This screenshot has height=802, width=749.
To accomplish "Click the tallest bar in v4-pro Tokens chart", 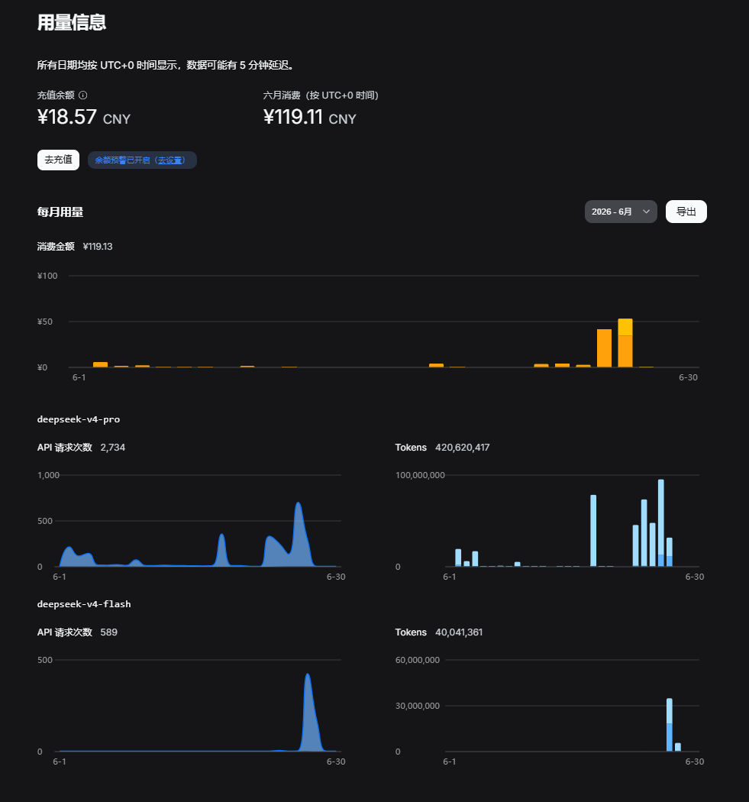I will (x=661, y=522).
